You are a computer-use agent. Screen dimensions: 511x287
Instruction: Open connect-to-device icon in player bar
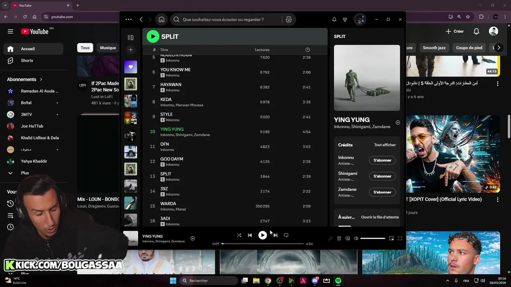[347, 238]
